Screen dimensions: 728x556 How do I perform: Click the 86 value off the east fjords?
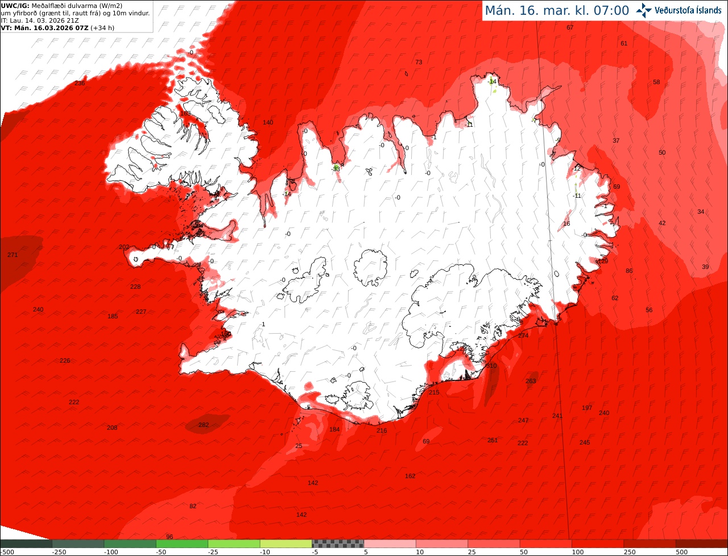pyautogui.click(x=629, y=271)
